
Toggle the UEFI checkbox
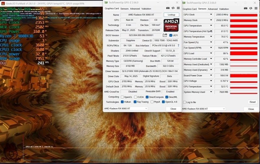click(x=171, y=35)
